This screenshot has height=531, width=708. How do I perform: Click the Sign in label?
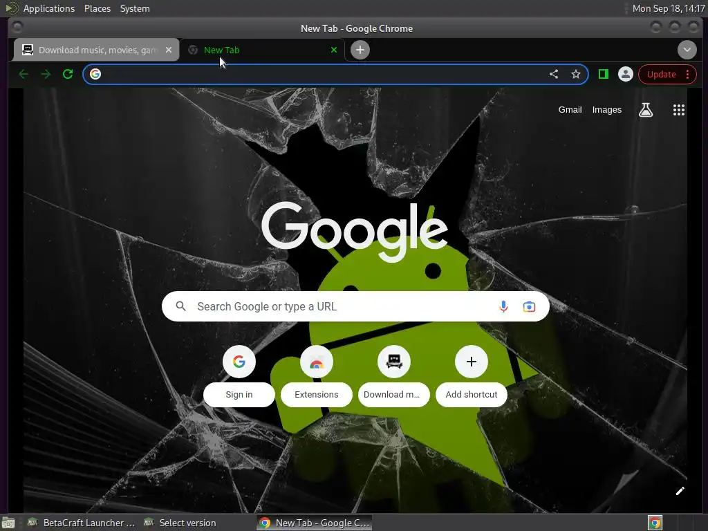pyautogui.click(x=239, y=395)
